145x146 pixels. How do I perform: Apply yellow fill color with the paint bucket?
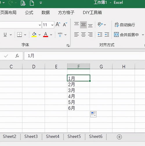34,34
